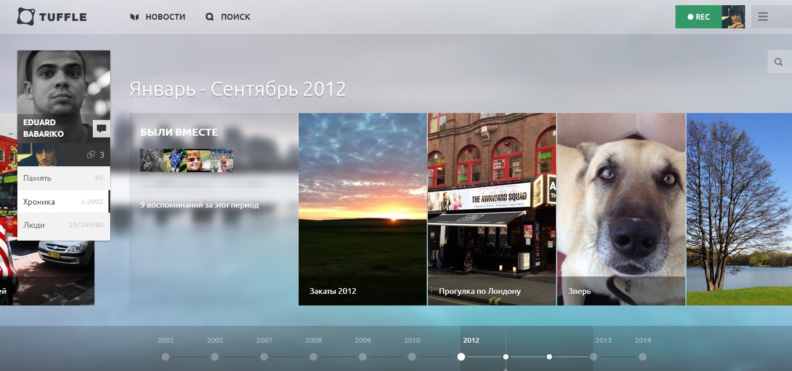
Task: Open the first person in Были вместе
Action: click(x=152, y=161)
